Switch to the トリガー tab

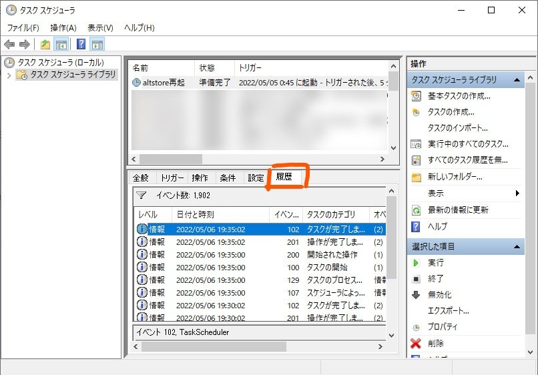(x=172, y=177)
